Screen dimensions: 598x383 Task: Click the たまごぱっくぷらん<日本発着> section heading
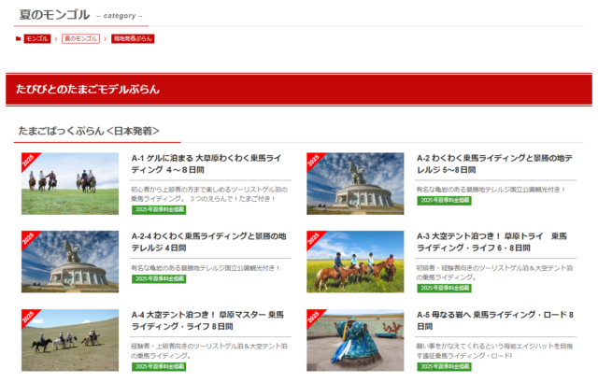click(89, 131)
